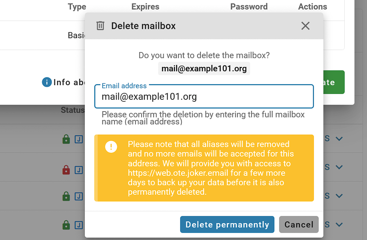Screen dimensions: 367x240
Task: Click the first row blue J icon
Action: pos(79,139)
